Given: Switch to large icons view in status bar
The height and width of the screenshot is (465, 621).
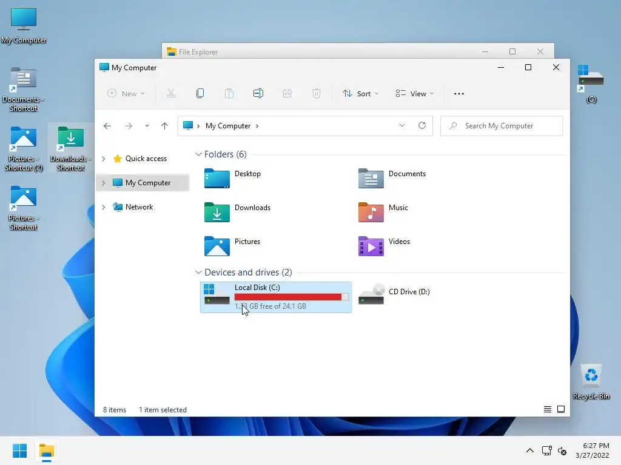Looking at the screenshot, I should 561,409.
